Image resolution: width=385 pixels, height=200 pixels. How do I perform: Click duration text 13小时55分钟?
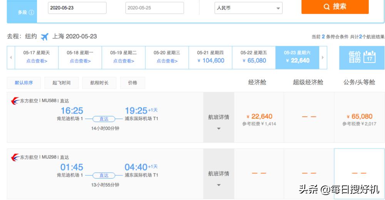coord(105,185)
